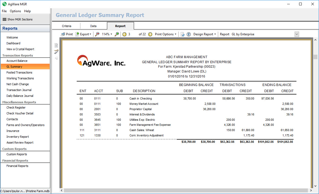The image size is (319, 194).
Task: Open Account Balance report in sidebar
Action: click(17, 61)
